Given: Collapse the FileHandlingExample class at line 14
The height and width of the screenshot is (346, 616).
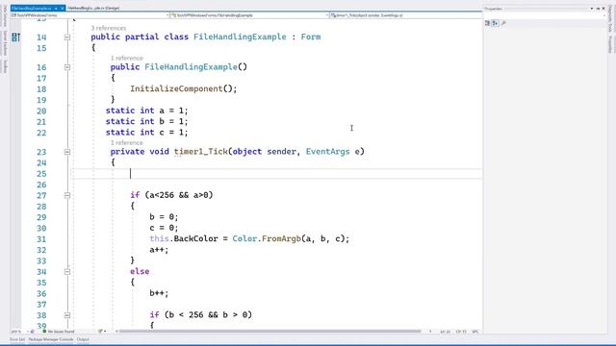Looking at the screenshot, I should point(67,37).
